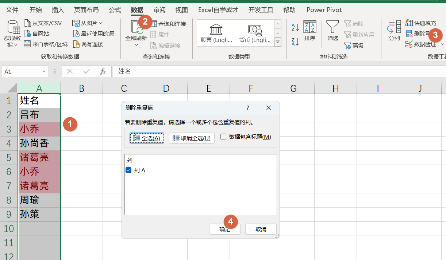446x260 pixels.
Task: Open the Power Pivot tab
Action: pyautogui.click(x=324, y=10)
